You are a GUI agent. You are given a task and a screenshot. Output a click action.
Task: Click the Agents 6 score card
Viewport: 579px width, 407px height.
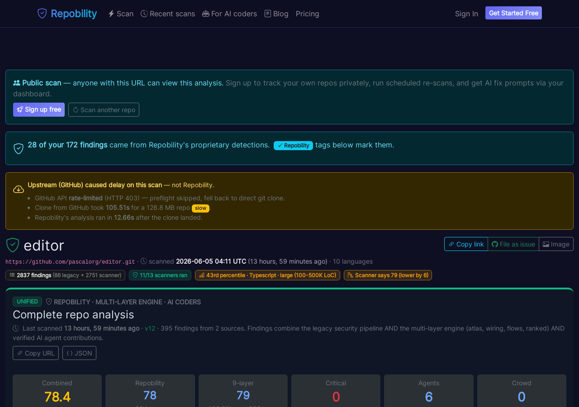(x=429, y=391)
